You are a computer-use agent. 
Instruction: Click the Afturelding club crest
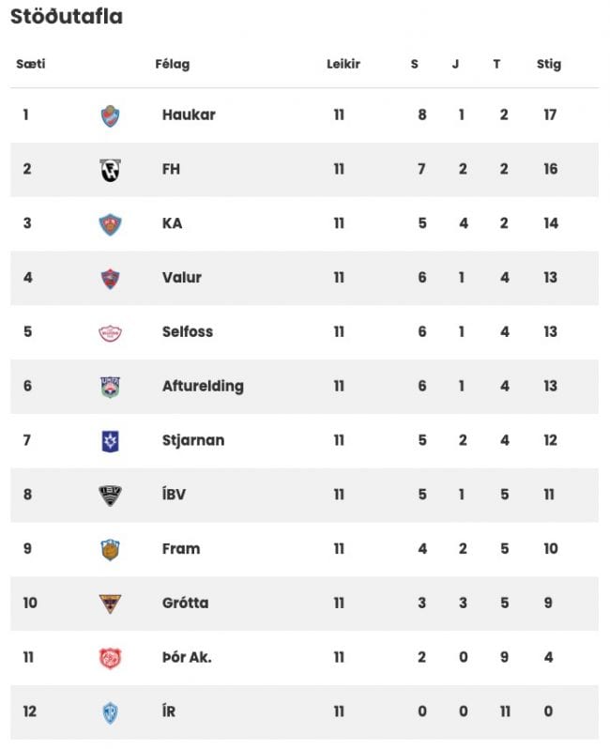pyautogui.click(x=110, y=387)
